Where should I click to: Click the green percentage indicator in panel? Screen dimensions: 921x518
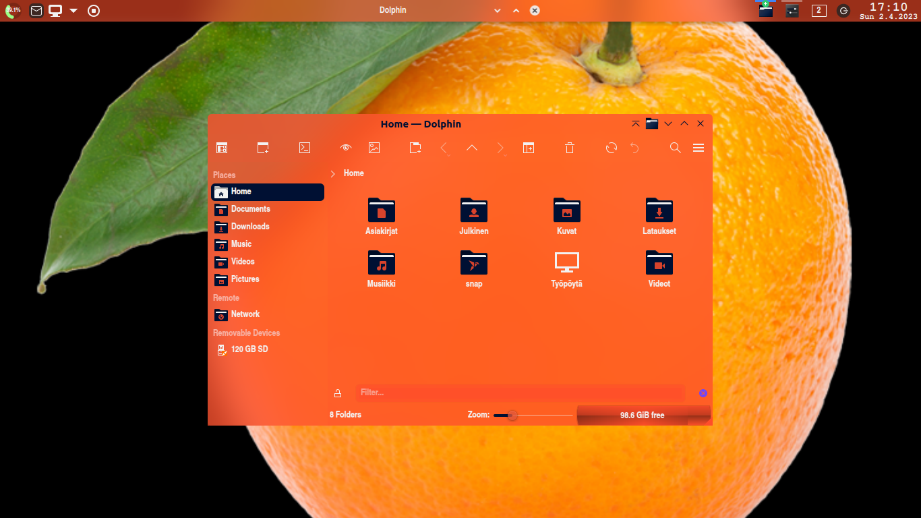(x=13, y=10)
